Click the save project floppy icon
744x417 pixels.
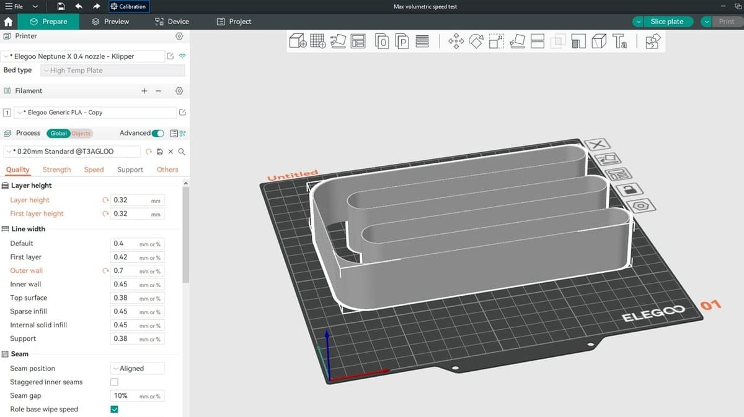[61, 6]
